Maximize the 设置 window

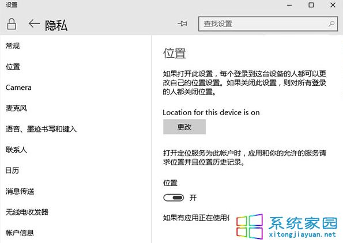tap(311, 5)
